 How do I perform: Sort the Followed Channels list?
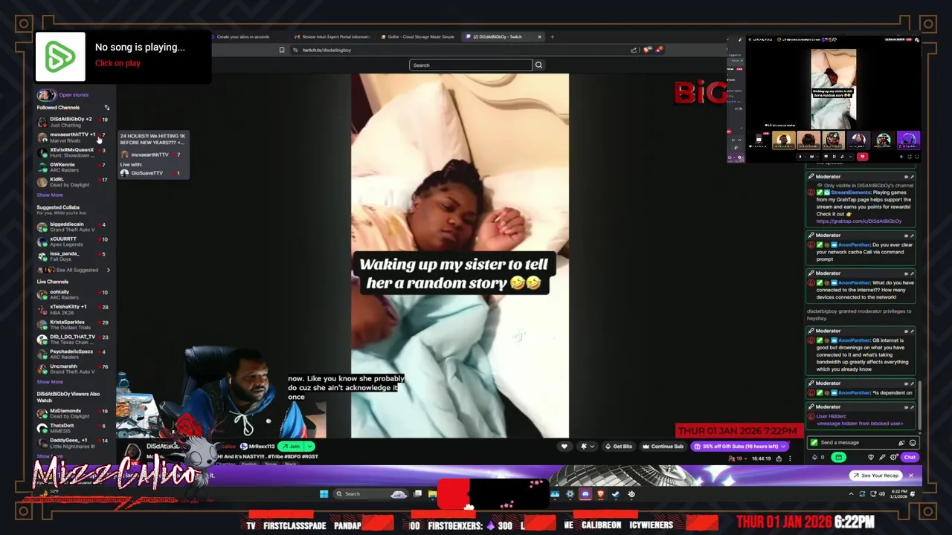(106, 108)
